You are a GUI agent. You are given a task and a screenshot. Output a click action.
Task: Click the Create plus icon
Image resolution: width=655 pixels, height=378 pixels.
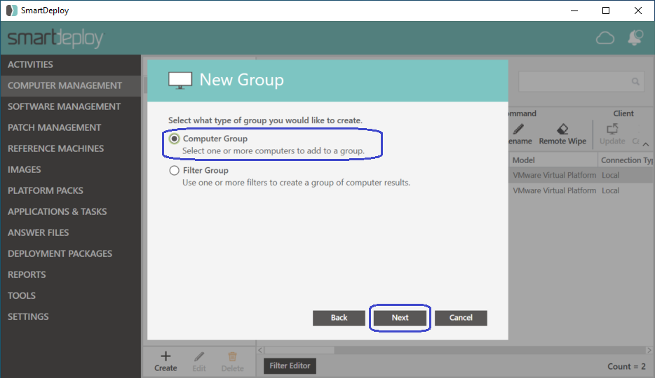(x=166, y=356)
